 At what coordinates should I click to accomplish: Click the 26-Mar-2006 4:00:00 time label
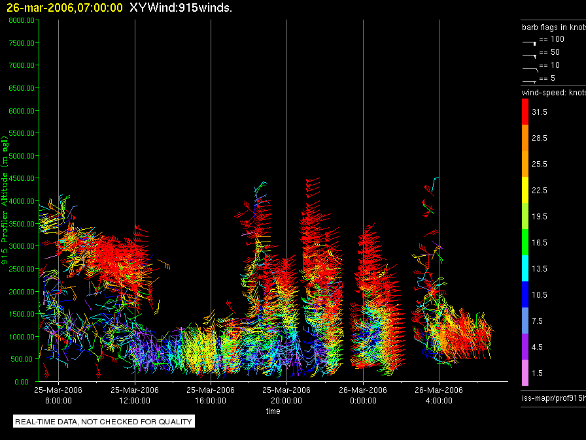pos(439,395)
